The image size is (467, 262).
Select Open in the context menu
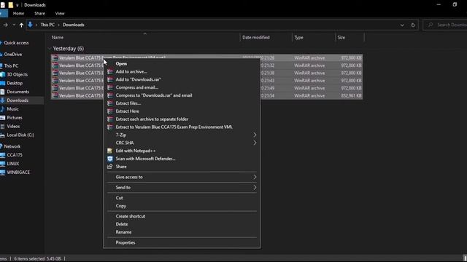point(121,63)
